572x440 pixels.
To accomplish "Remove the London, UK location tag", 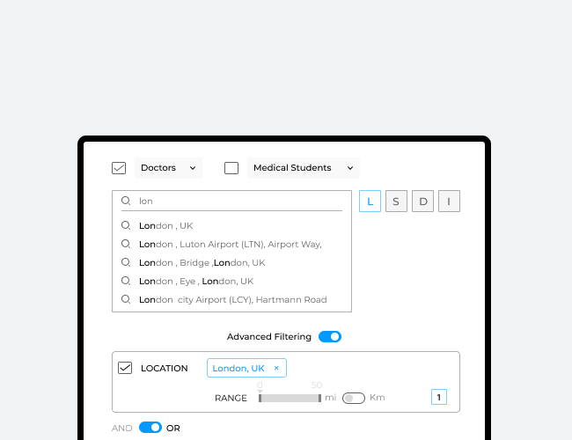I will point(276,368).
